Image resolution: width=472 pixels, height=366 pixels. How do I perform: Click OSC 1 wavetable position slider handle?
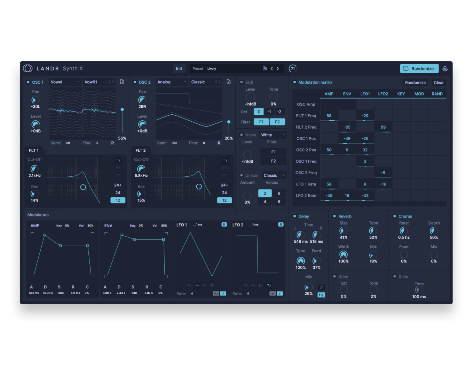(122, 109)
